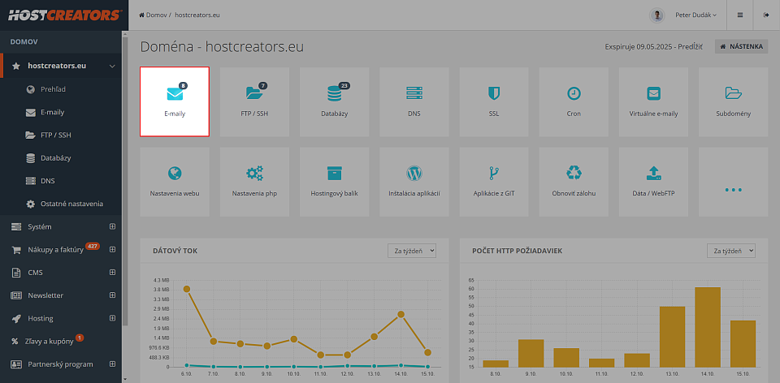Click the 6.10. data point in Dátový tok

click(187, 289)
